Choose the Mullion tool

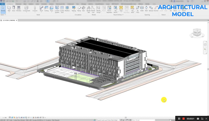[67, 9]
